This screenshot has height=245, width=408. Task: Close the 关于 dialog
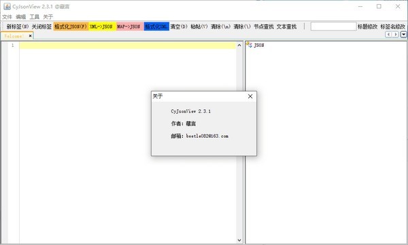point(250,96)
